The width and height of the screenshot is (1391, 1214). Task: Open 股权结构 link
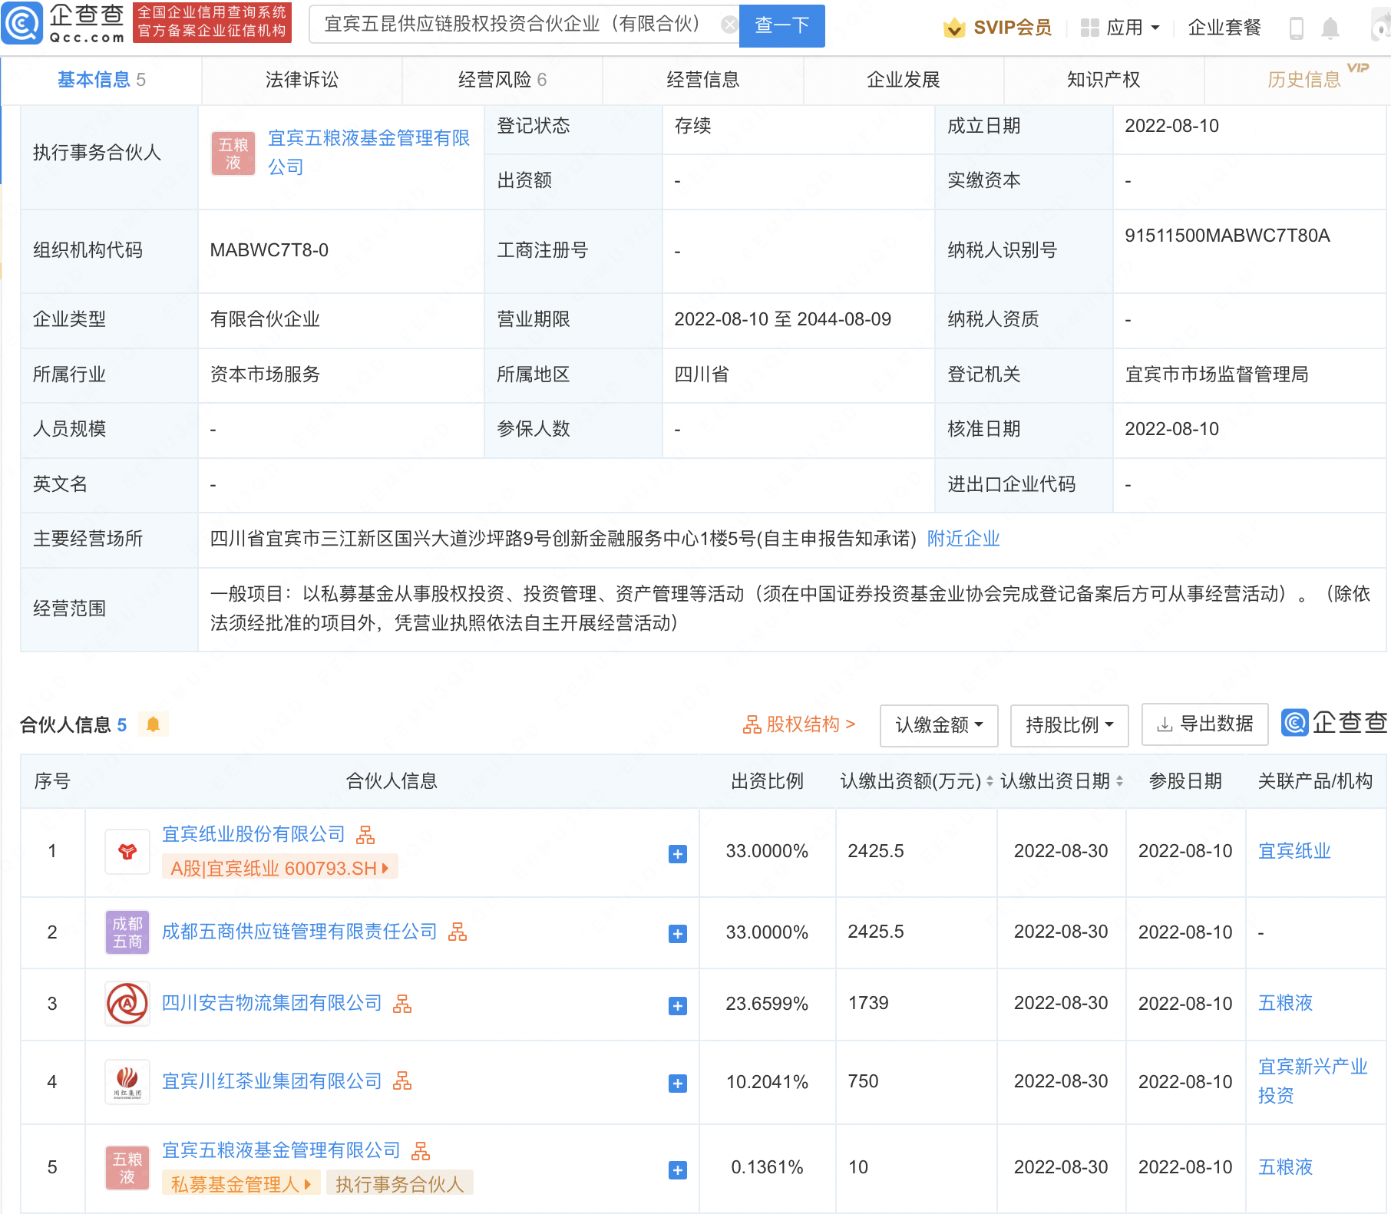coord(799,724)
